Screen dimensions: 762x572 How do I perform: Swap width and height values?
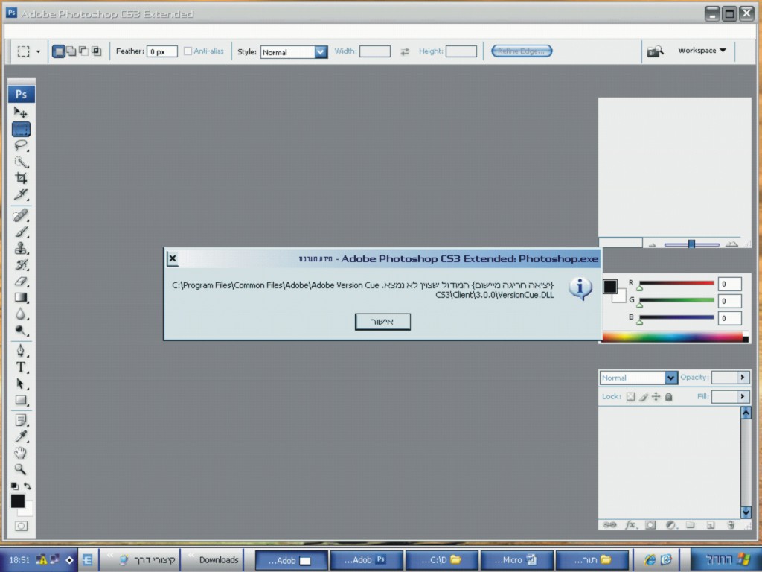click(404, 51)
